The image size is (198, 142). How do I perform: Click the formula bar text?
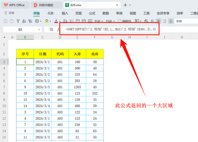tap(111, 29)
